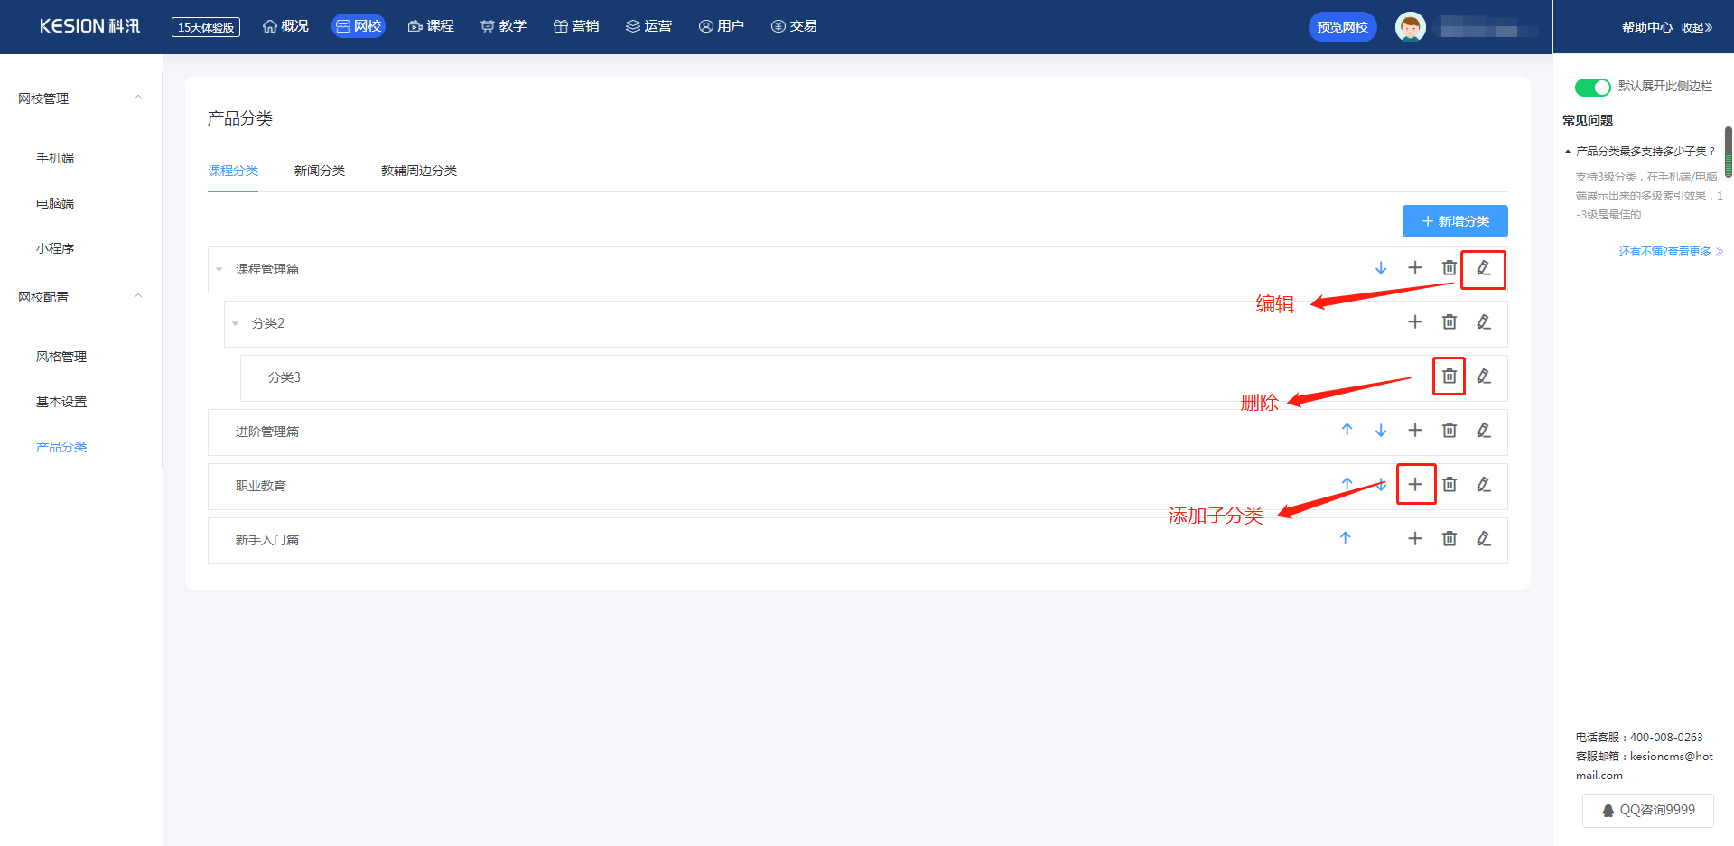Add subcategory under 进阶管理篇
1734x846 pixels.
tap(1415, 431)
